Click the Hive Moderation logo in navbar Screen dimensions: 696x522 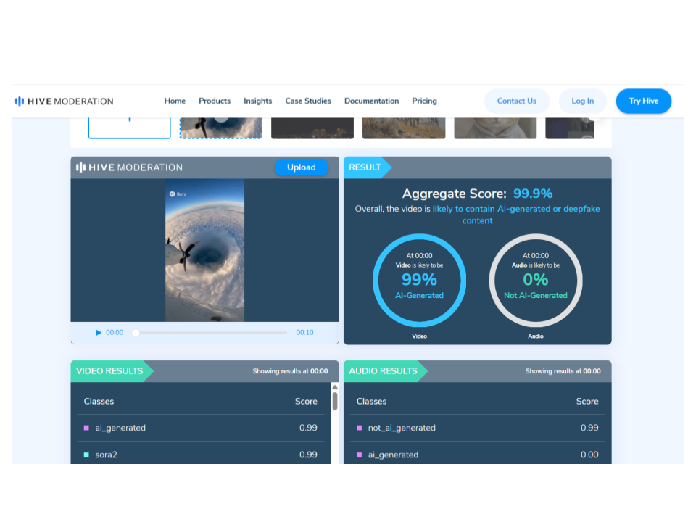tap(64, 101)
